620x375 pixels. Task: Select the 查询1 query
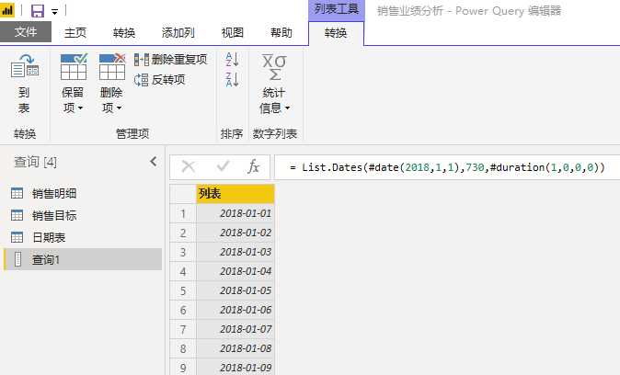click(x=82, y=259)
